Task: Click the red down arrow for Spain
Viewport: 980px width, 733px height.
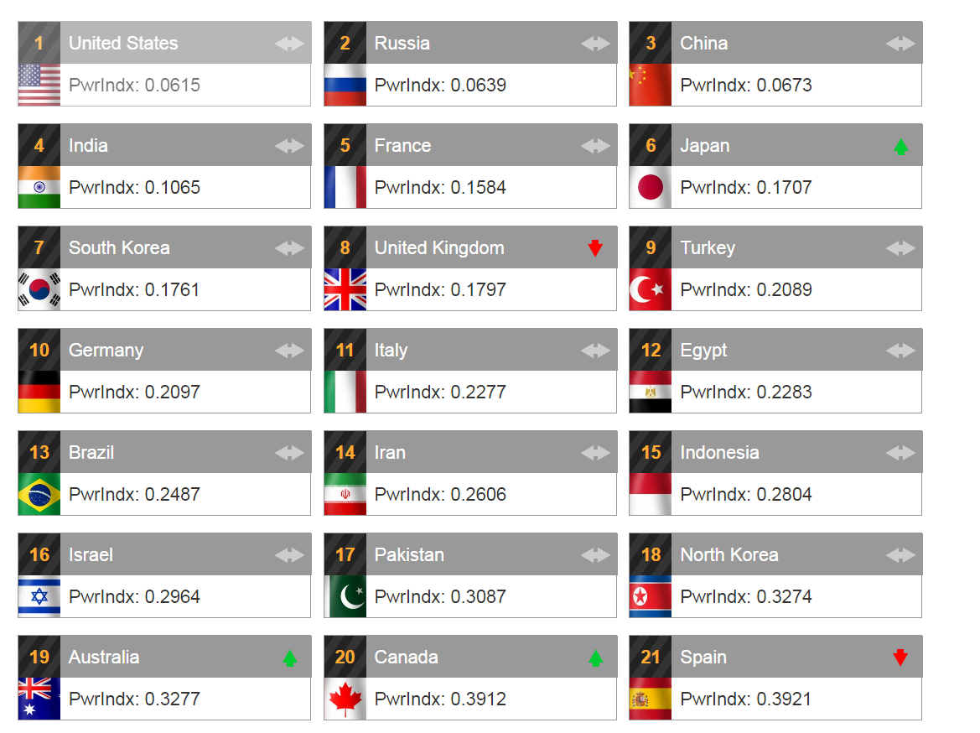Action: click(900, 658)
